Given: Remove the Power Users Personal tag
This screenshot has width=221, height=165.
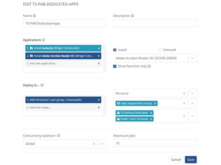Looking at the screenshot, I should pos(151,119).
